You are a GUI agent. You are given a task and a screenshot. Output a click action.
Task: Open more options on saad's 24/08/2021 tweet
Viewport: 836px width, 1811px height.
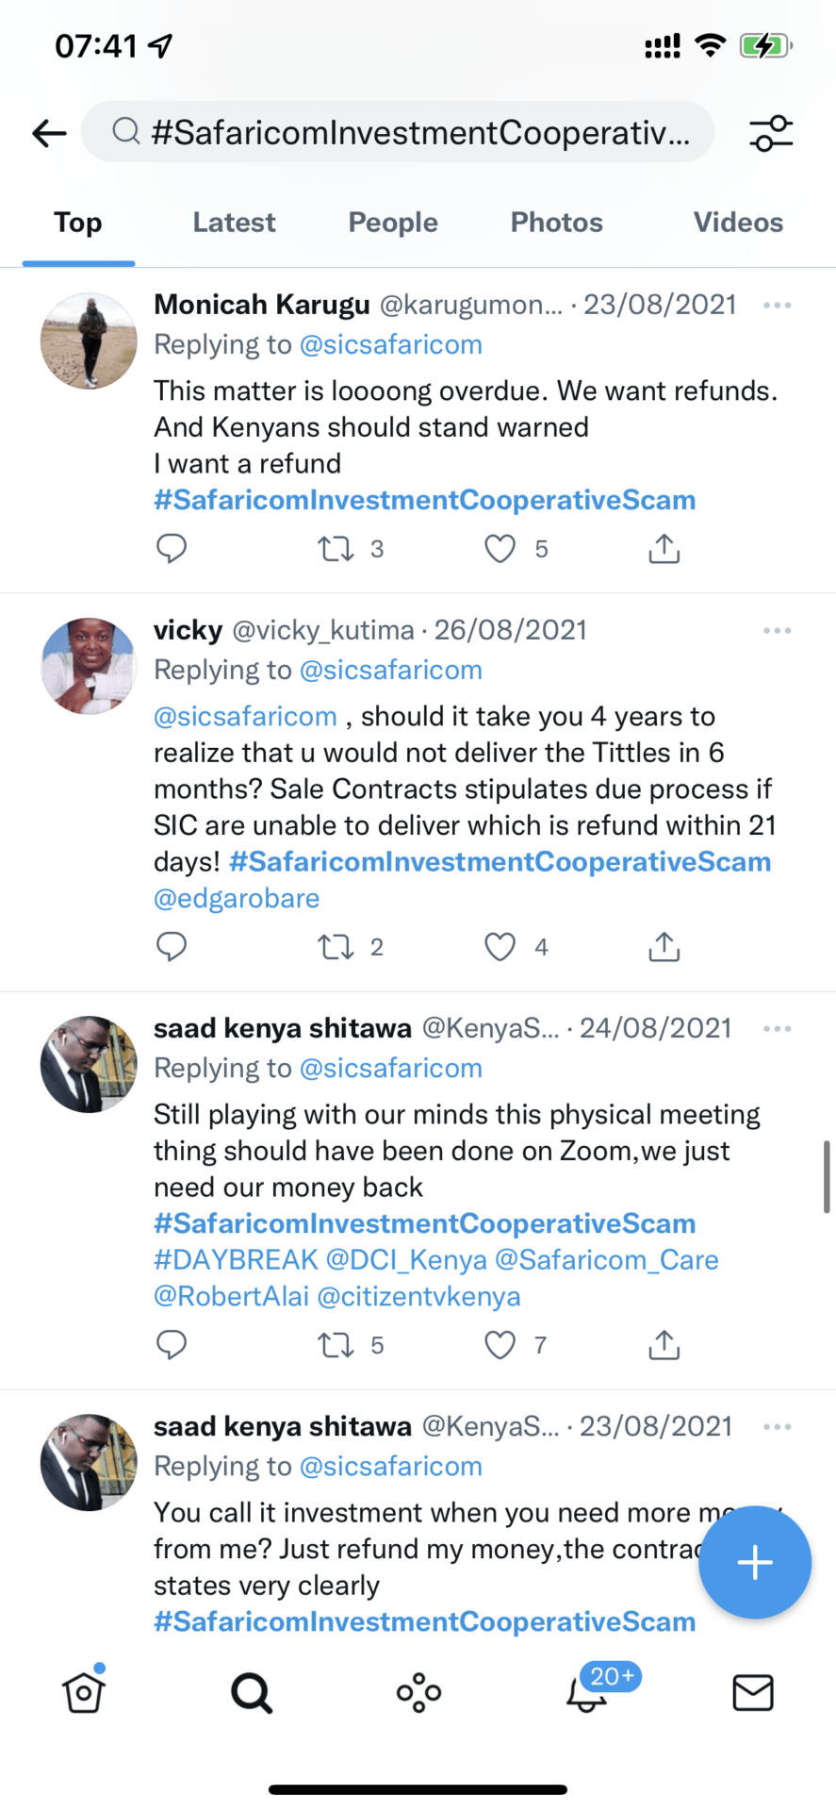777,1028
